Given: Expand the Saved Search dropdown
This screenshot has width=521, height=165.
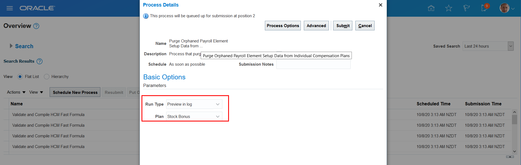Looking at the screenshot, I should [511, 46].
